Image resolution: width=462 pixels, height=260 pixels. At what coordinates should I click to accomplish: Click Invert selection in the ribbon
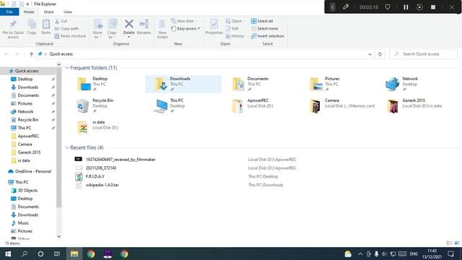click(268, 36)
